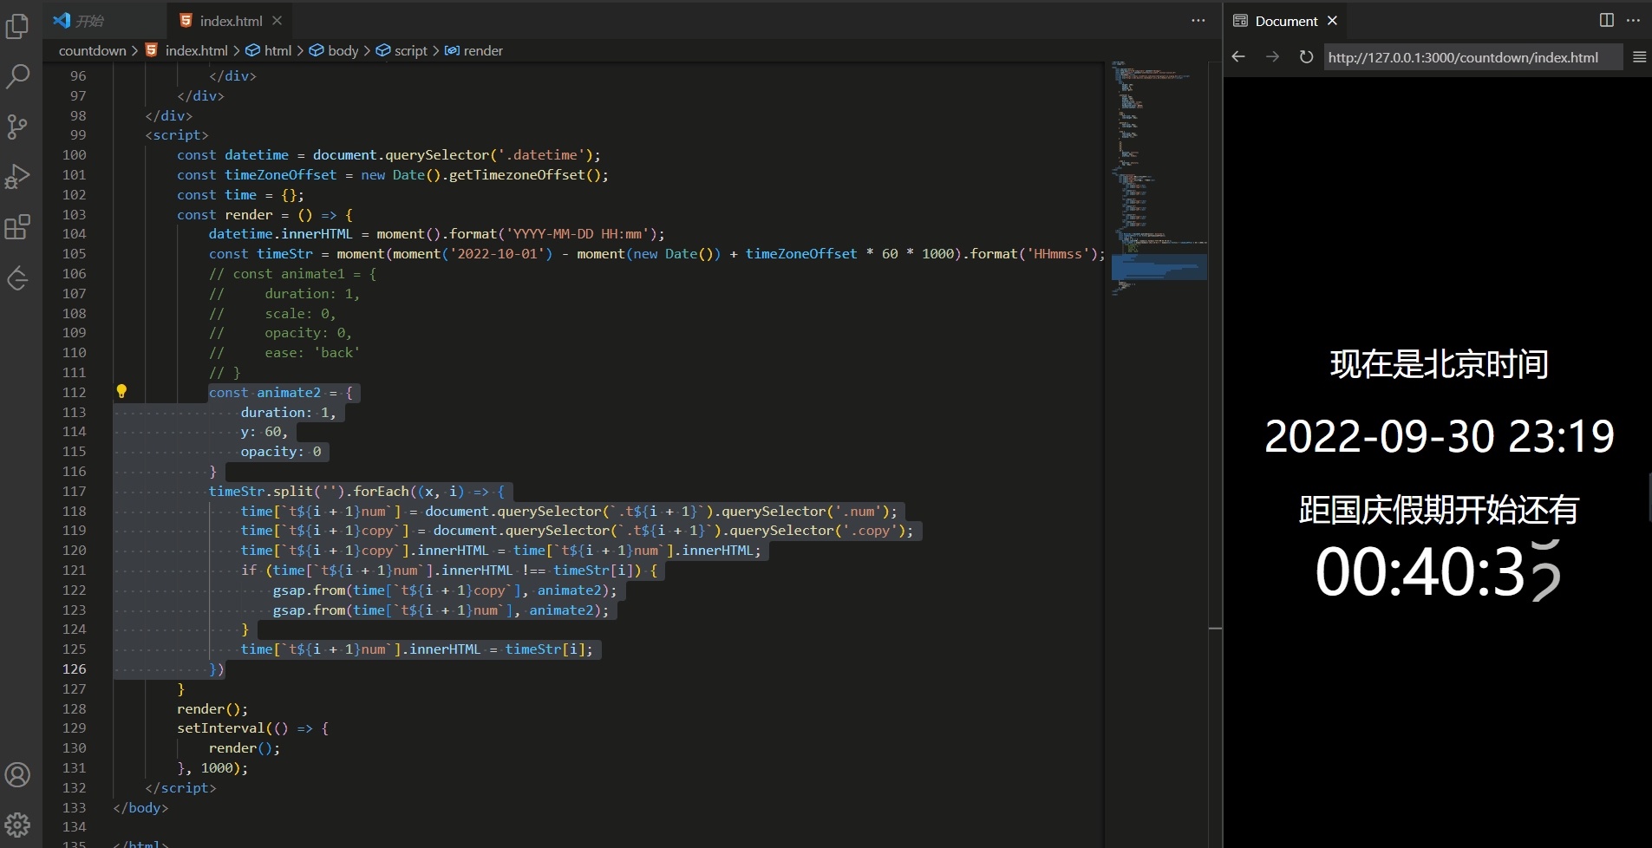The width and height of the screenshot is (1652, 848).
Task: Click the preview URL address field
Action: [1471, 57]
